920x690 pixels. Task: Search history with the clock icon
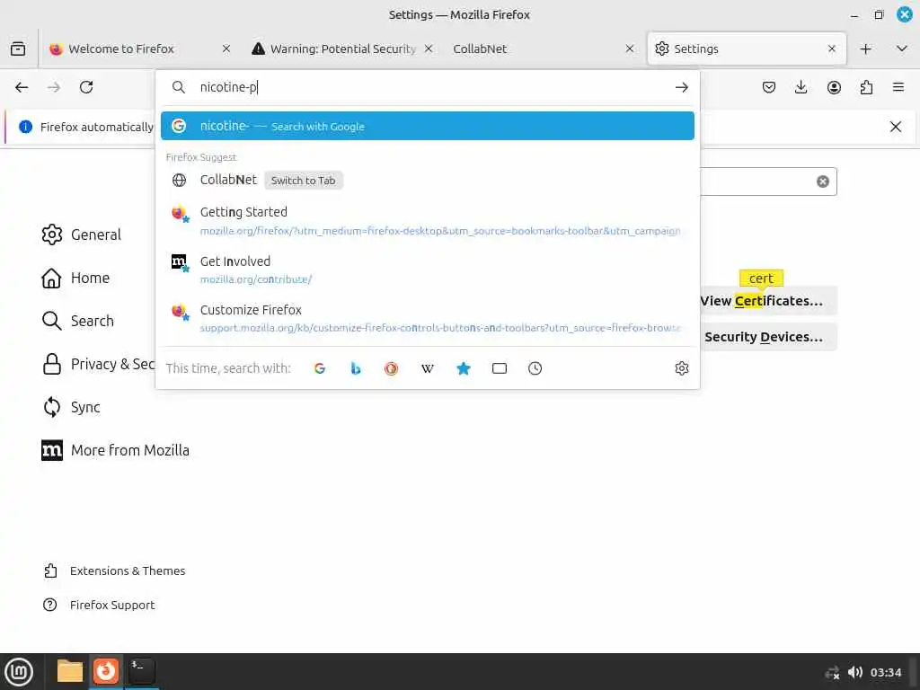click(x=535, y=368)
